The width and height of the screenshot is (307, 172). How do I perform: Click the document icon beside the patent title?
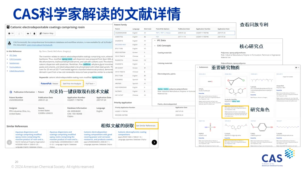[8, 27]
